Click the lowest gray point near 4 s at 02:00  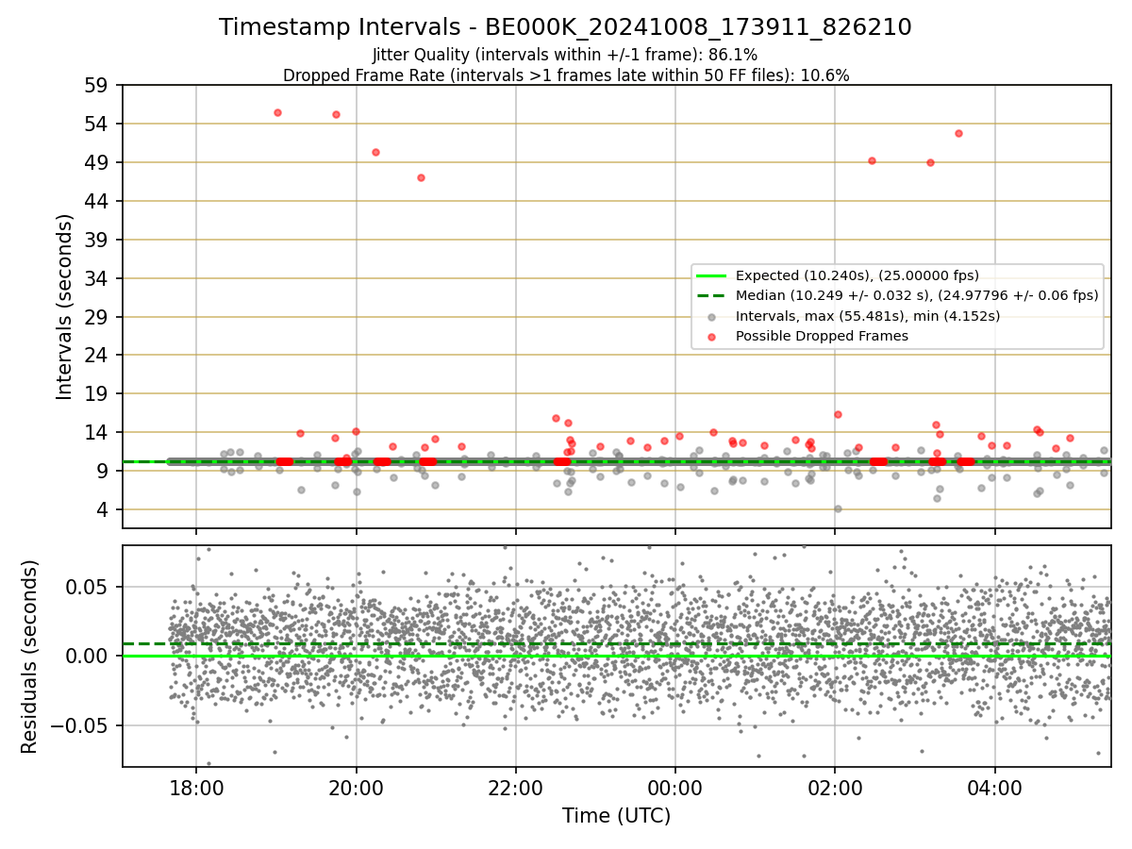click(838, 508)
